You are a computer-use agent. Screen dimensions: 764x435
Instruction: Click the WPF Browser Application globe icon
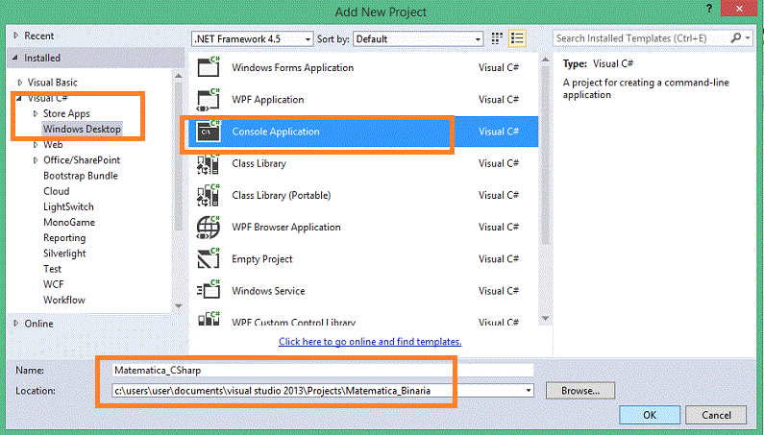(x=209, y=228)
